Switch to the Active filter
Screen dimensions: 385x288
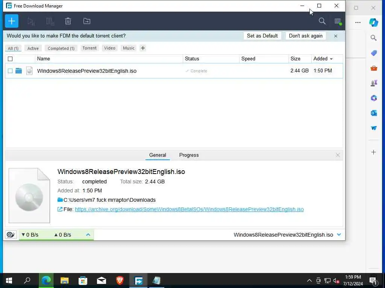[x=33, y=48]
